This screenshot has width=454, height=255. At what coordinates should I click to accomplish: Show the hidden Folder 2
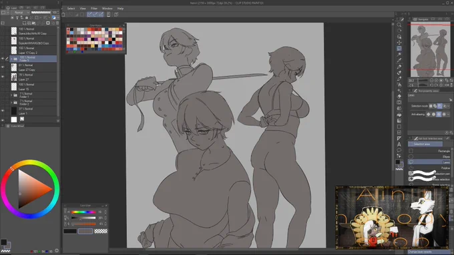tap(3, 103)
